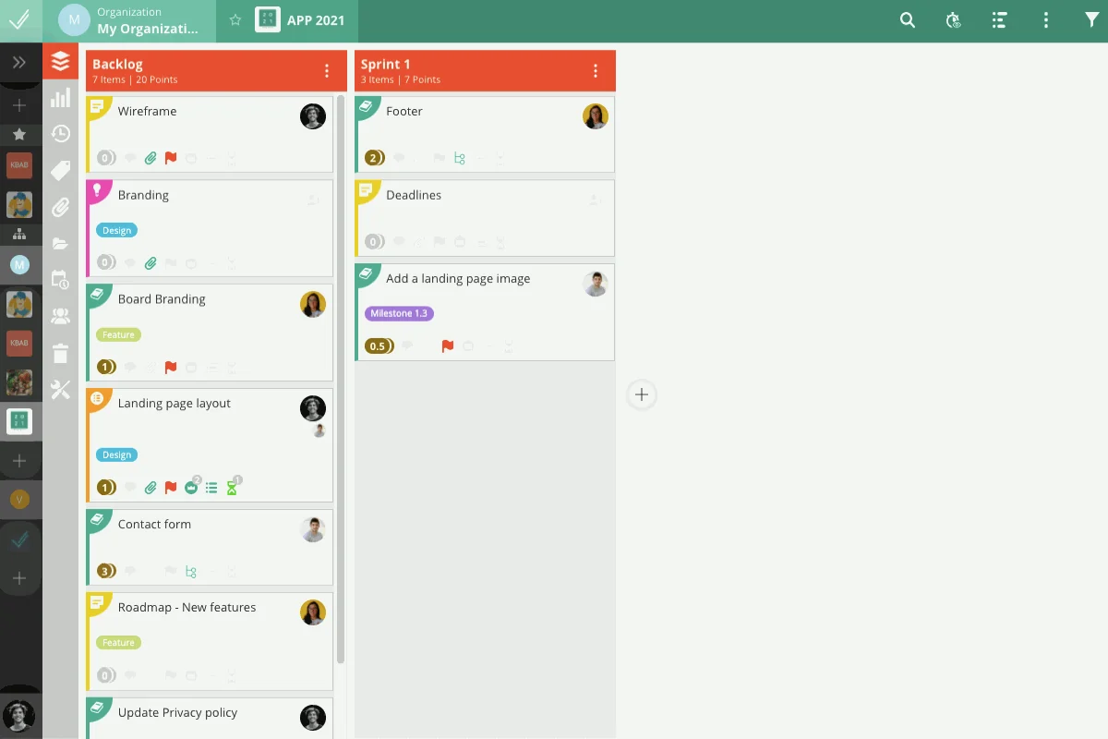This screenshot has width=1108, height=739.
Task: Toggle the red flag on Board Branding card
Action: click(x=171, y=367)
